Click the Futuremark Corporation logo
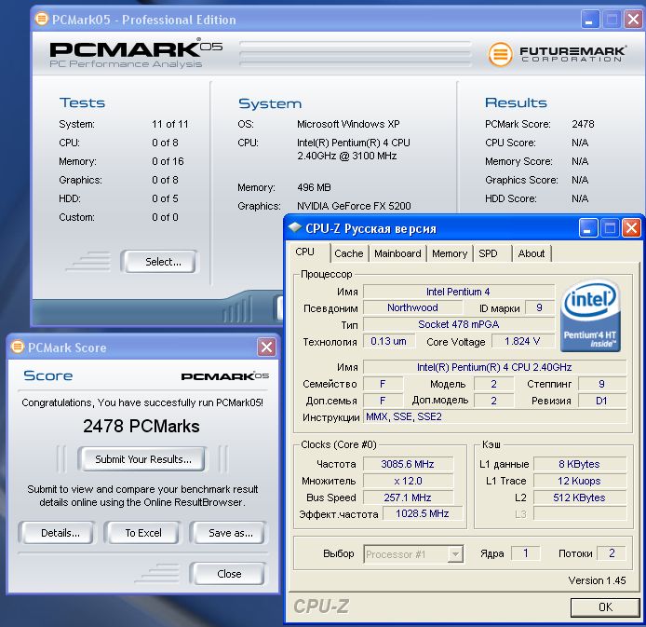This screenshot has height=627, width=646. [x=558, y=54]
